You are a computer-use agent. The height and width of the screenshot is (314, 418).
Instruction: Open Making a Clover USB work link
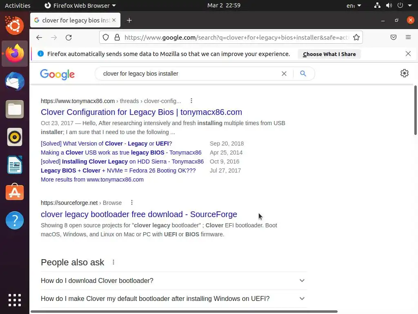click(121, 153)
